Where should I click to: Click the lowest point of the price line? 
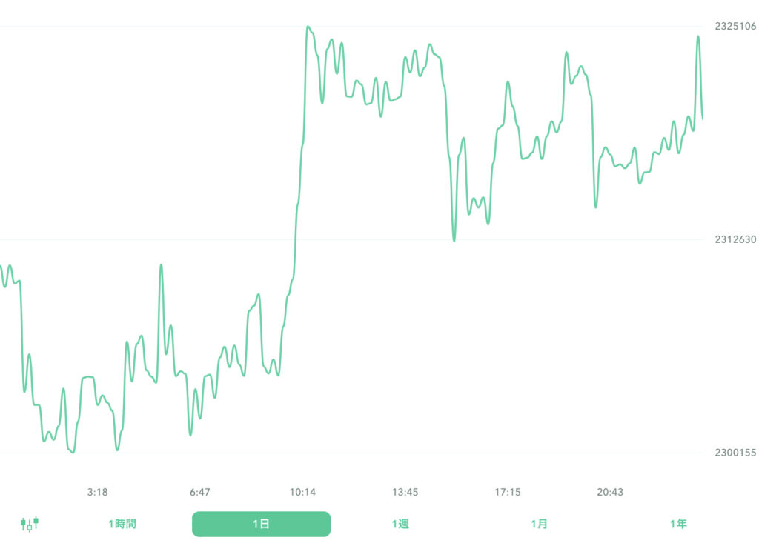click(x=73, y=452)
